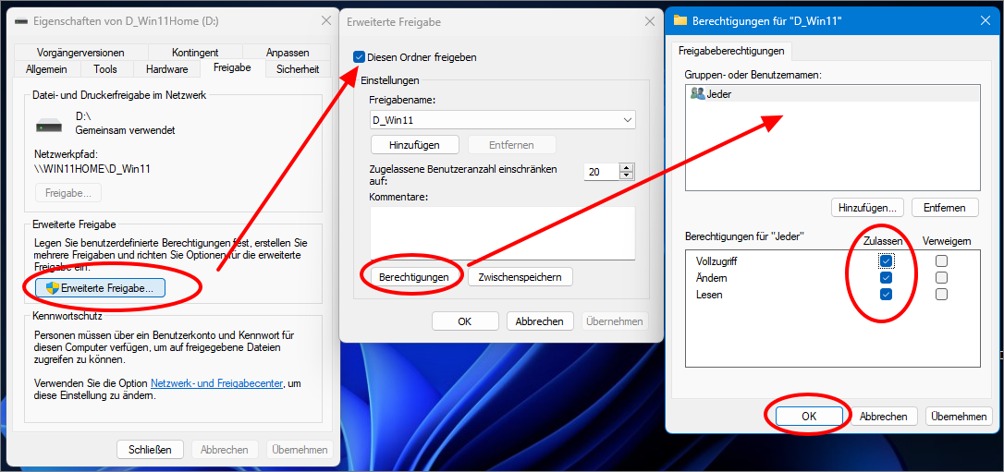Confirm OK in the Berechtigungen window

[809, 417]
